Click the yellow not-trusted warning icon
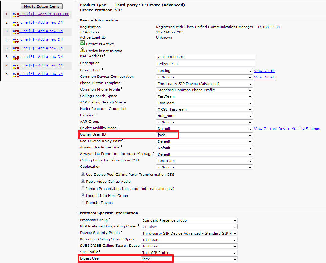Screen dimensions: 326x263 point(82,50)
